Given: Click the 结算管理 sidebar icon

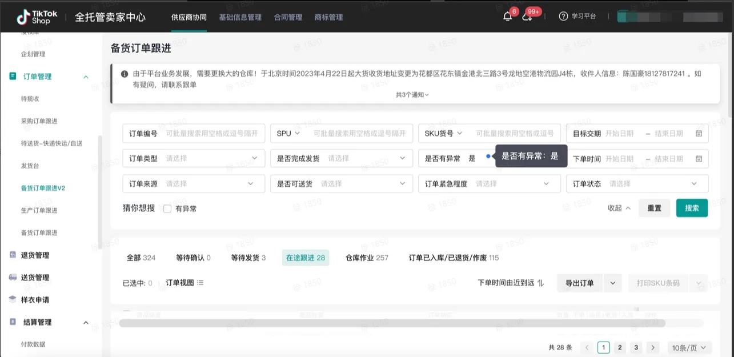Looking at the screenshot, I should 13,322.
